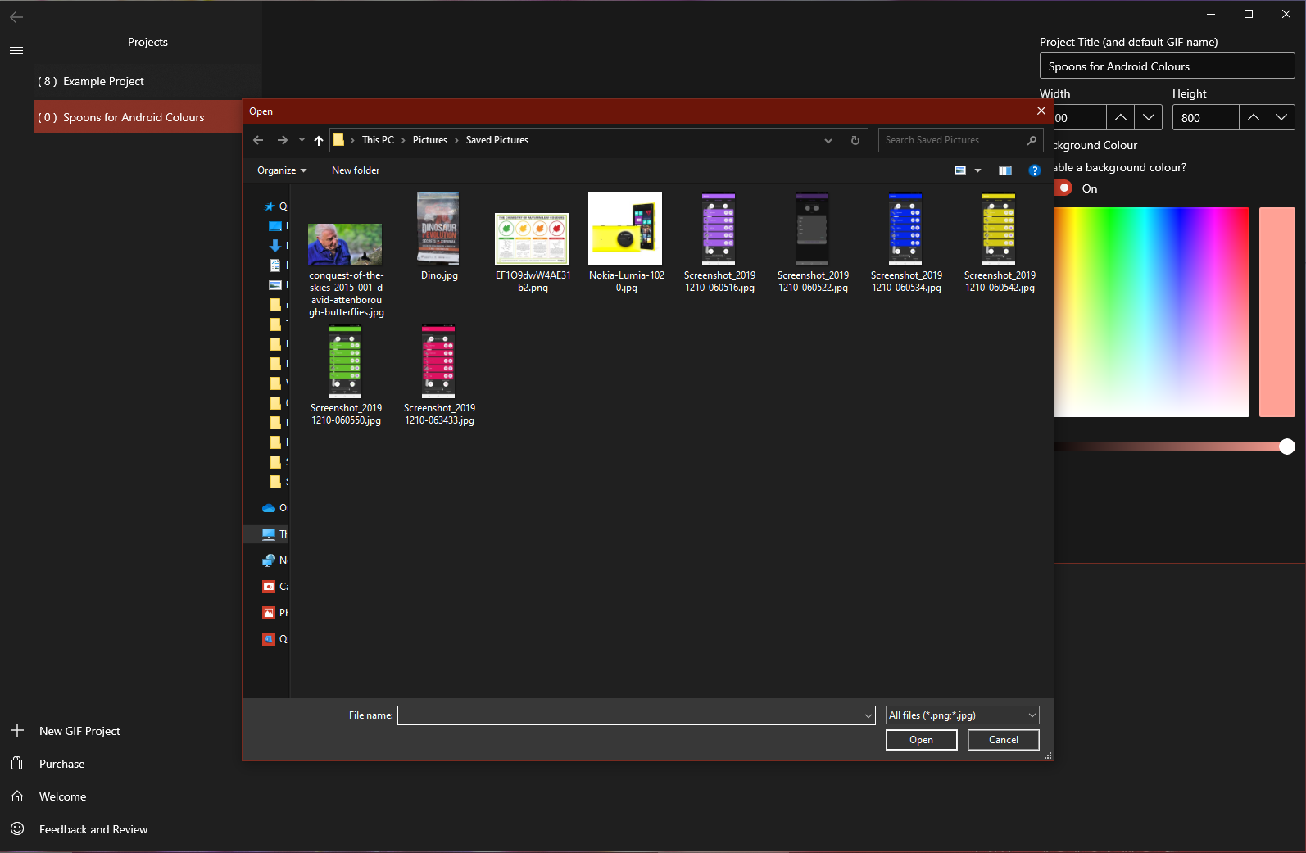Click Saved Pictures in the breadcrumb
This screenshot has height=853, width=1306.
pyautogui.click(x=497, y=140)
